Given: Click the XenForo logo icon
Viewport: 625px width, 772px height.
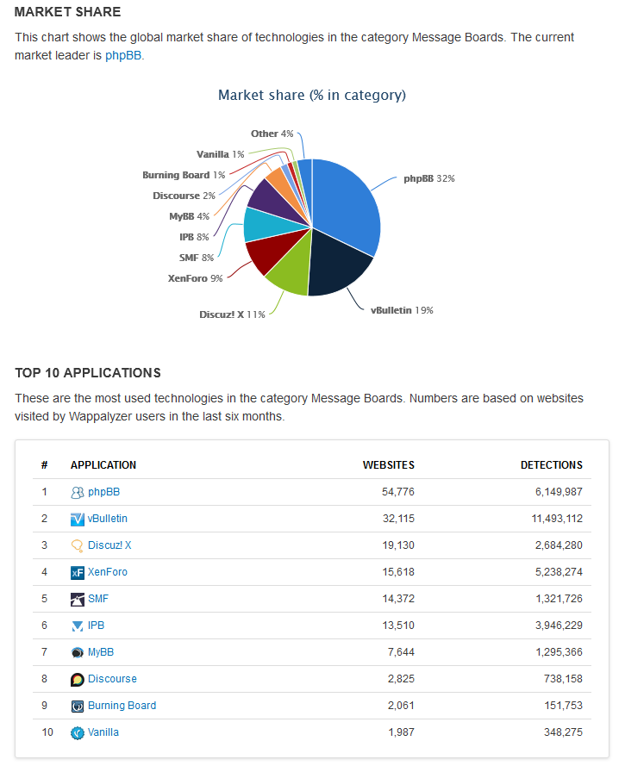Looking at the screenshot, I should pos(78,572).
